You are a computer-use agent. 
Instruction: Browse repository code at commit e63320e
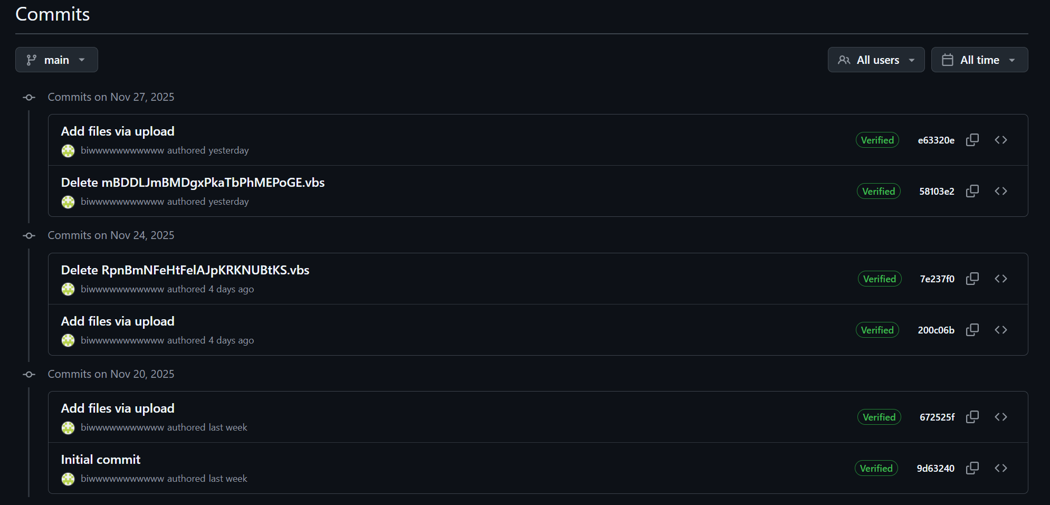click(x=1001, y=140)
